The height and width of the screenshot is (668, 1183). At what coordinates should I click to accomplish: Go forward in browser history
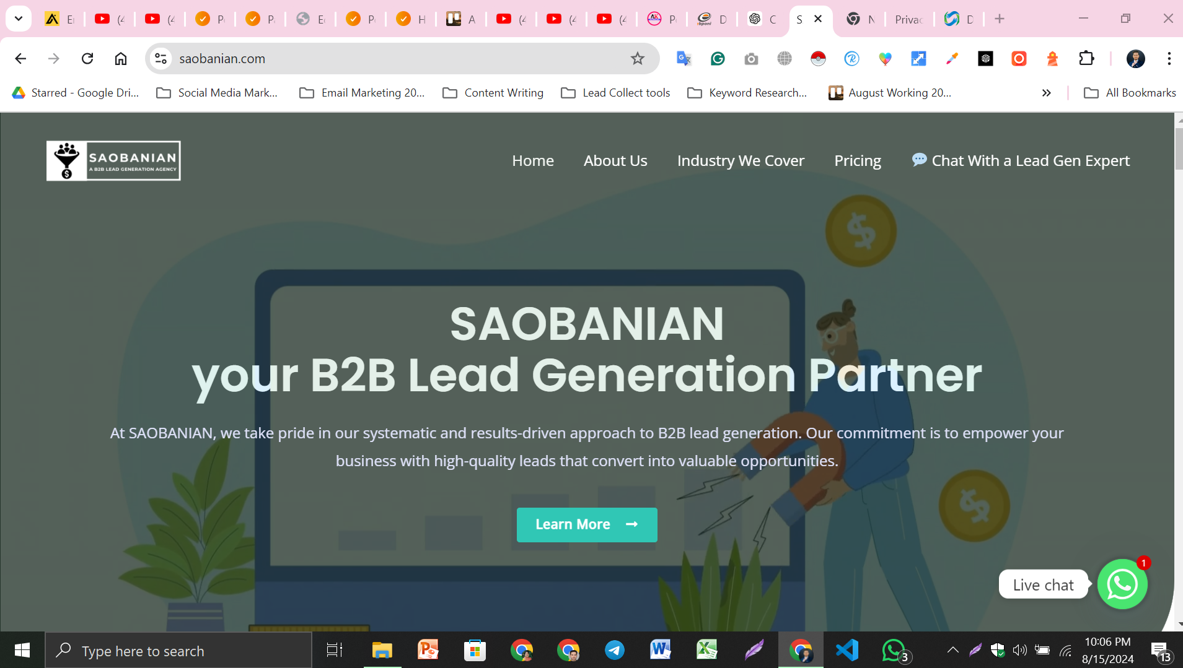[54, 58]
